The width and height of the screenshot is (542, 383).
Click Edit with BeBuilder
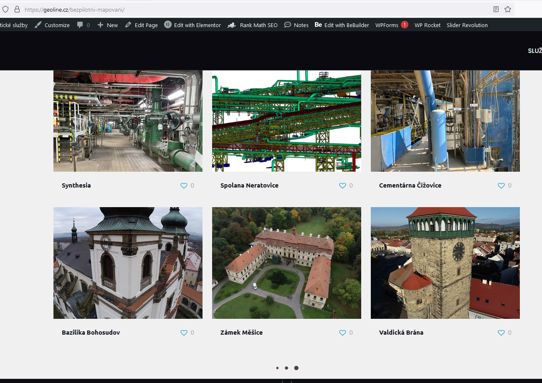pos(342,25)
